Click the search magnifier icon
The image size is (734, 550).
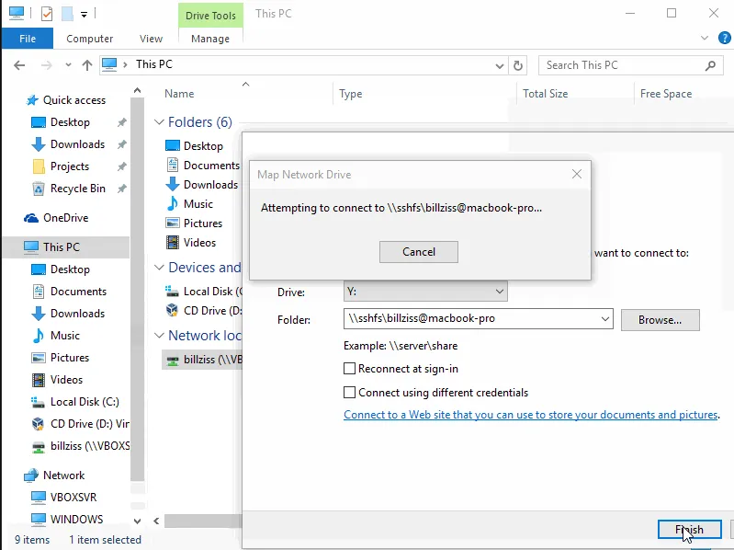(x=709, y=65)
